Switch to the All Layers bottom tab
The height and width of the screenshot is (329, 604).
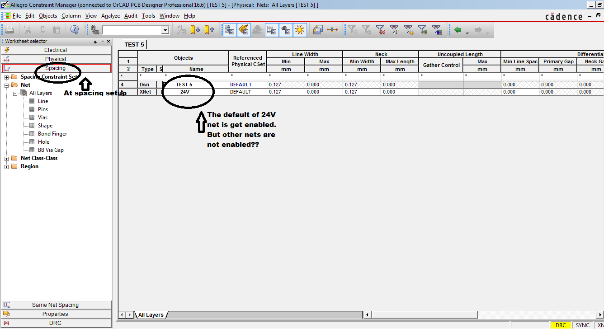151,315
